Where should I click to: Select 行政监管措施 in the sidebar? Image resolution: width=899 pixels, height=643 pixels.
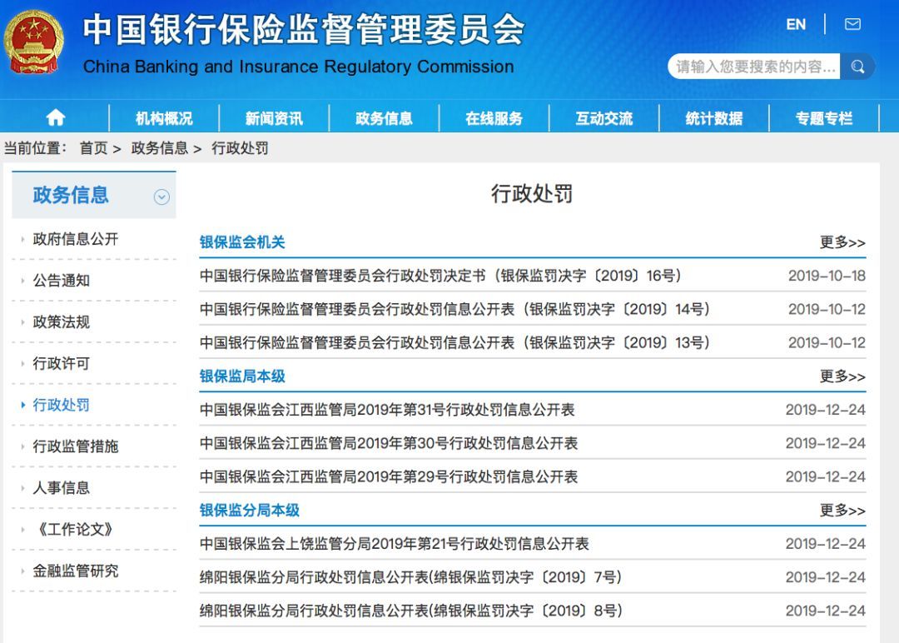click(76, 446)
